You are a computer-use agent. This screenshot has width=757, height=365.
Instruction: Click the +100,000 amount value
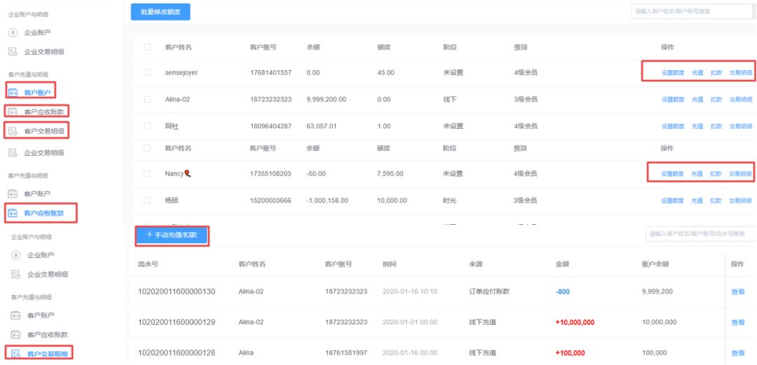[570, 353]
